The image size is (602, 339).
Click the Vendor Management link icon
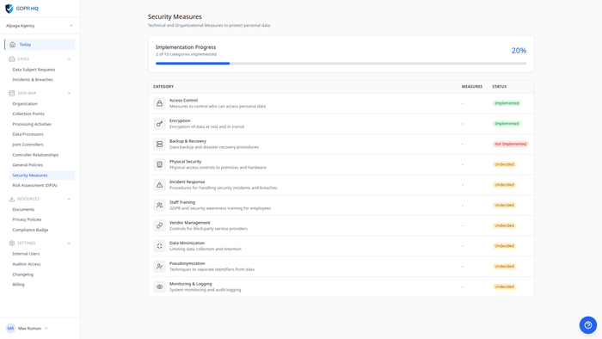click(x=159, y=225)
